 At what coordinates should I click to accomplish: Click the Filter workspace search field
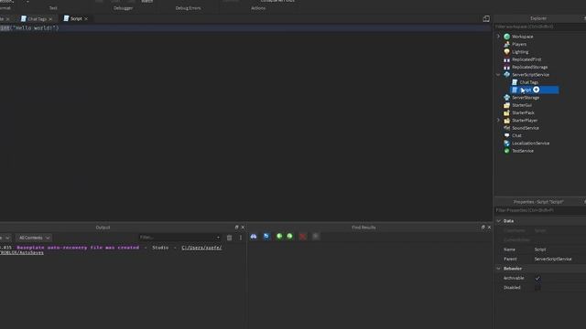coord(539,27)
